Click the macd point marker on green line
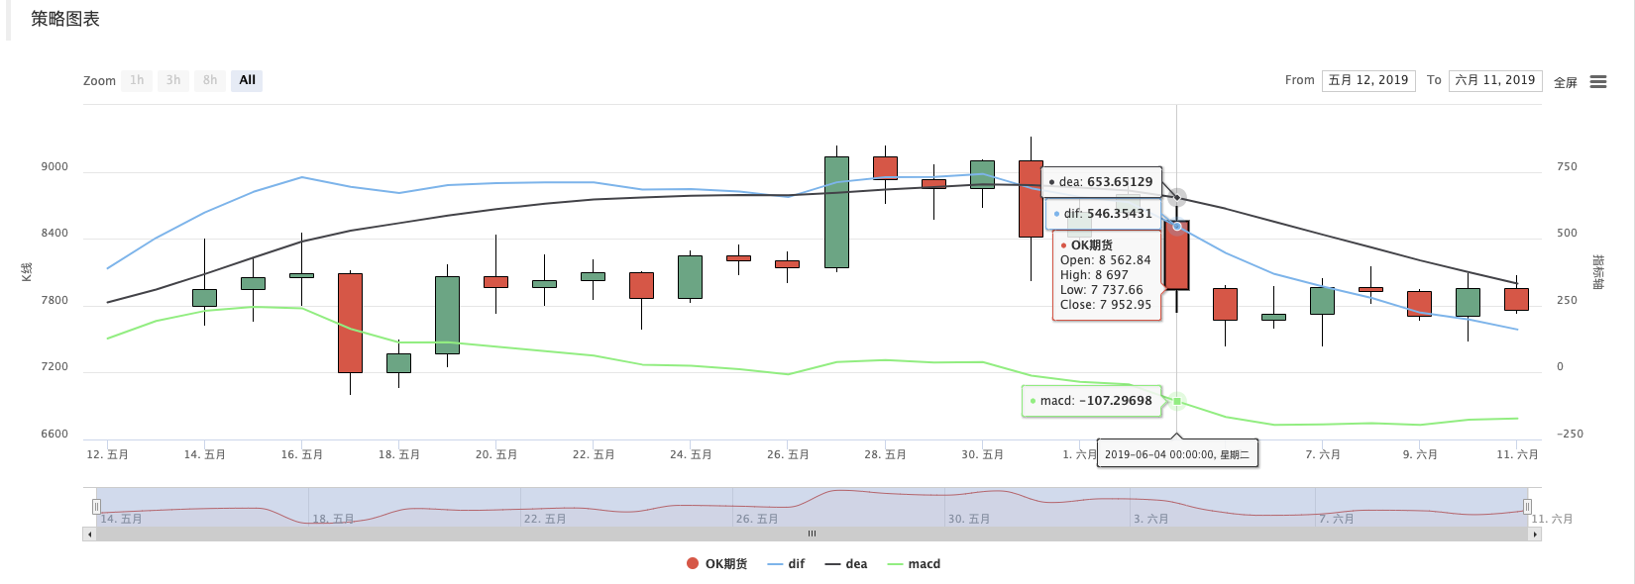 1176,401
